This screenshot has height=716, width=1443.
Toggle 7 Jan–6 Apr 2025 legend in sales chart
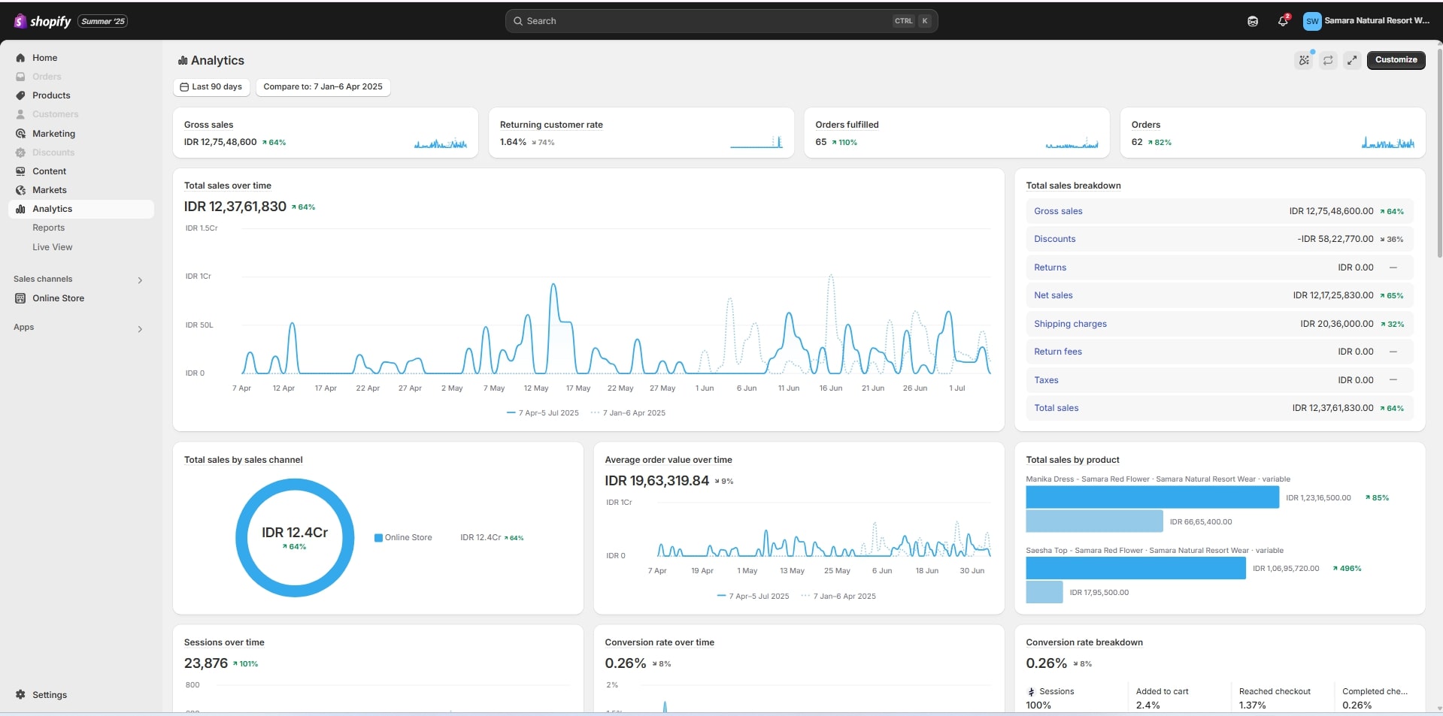pos(629,413)
